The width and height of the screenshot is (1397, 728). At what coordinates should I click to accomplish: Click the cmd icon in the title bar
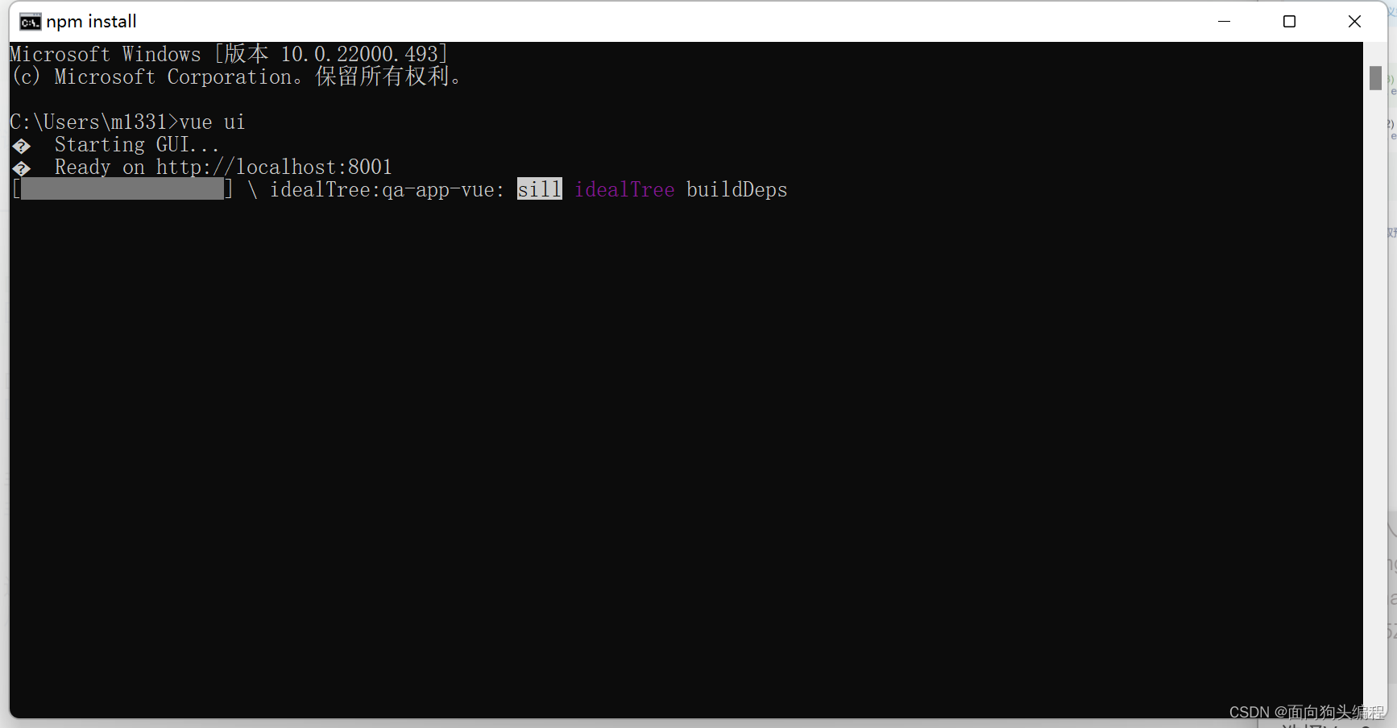pyautogui.click(x=30, y=22)
